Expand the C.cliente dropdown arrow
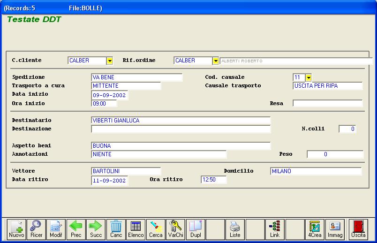The height and width of the screenshot is (243, 377). pyautogui.click(x=110, y=61)
